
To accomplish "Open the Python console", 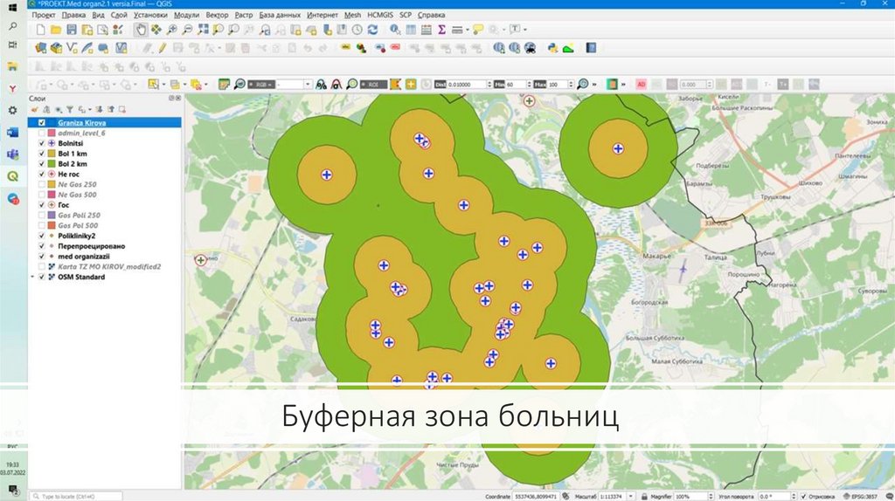I will pos(552,49).
